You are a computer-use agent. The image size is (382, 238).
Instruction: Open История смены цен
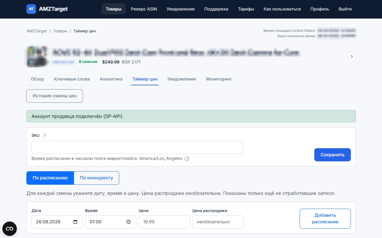point(55,96)
